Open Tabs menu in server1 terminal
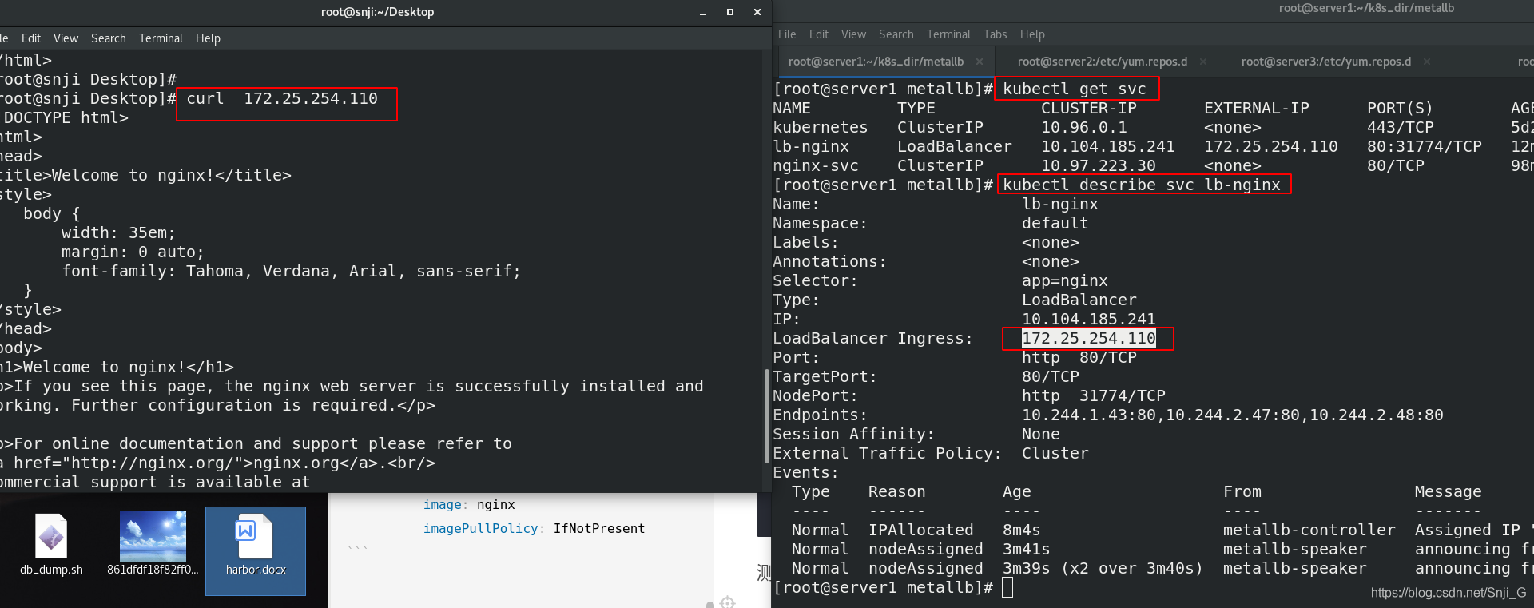 [995, 34]
